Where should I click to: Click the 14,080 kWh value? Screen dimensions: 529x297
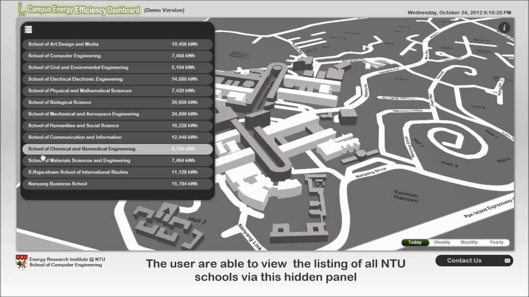click(x=184, y=79)
